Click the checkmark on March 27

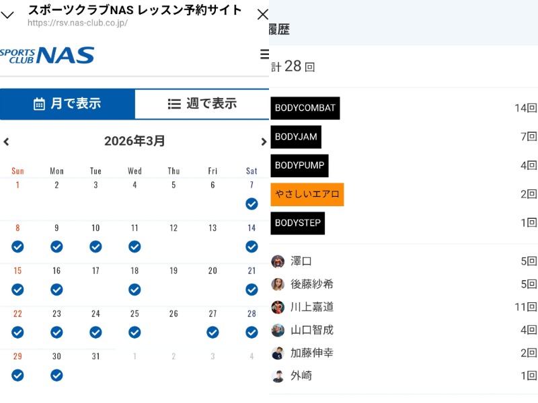coord(213,332)
